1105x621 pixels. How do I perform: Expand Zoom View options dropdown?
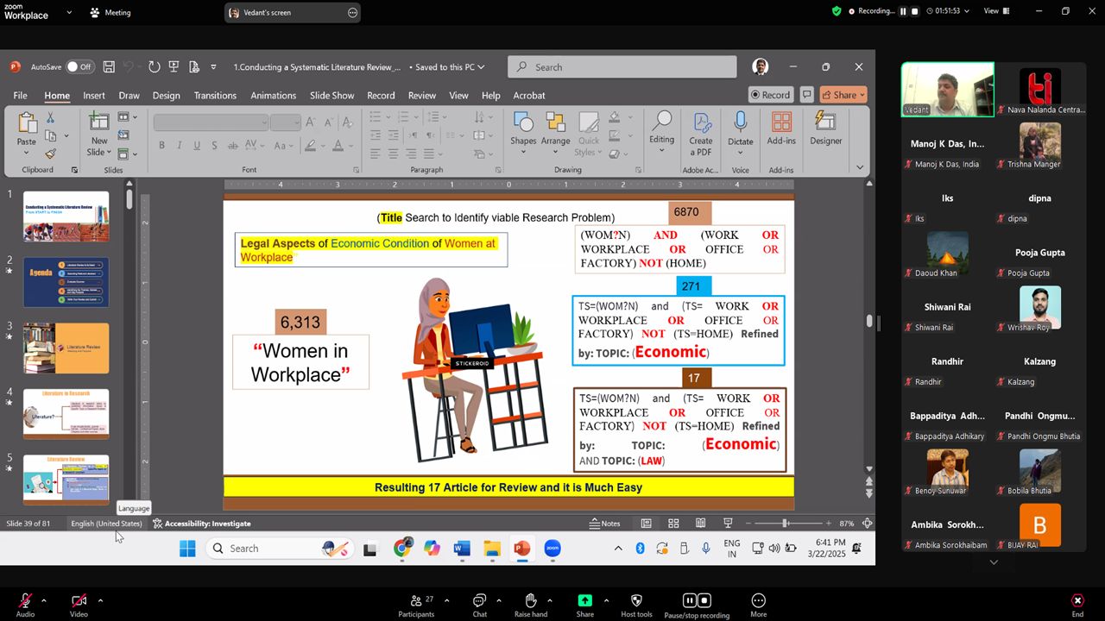point(996,11)
